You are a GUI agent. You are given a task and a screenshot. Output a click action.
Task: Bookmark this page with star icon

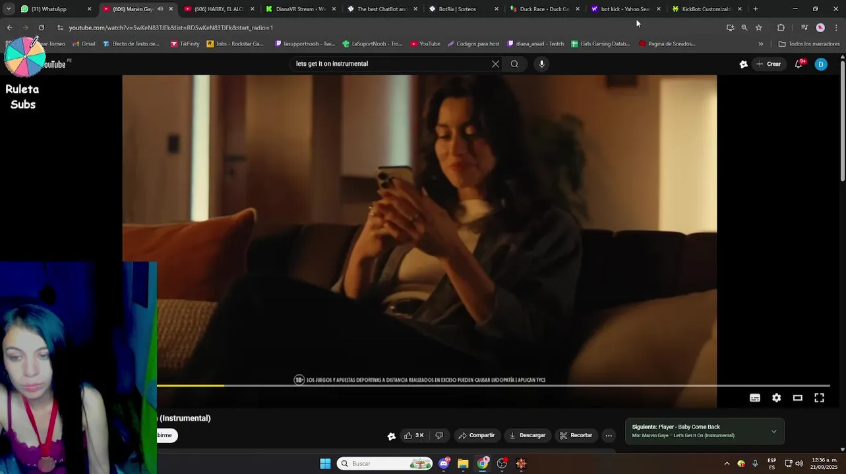(758, 28)
